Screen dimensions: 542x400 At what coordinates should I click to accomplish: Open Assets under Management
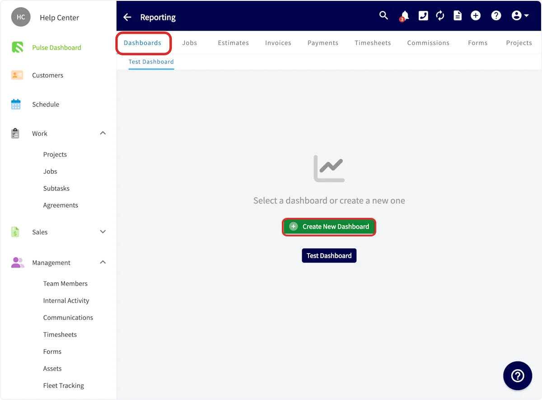coord(52,368)
